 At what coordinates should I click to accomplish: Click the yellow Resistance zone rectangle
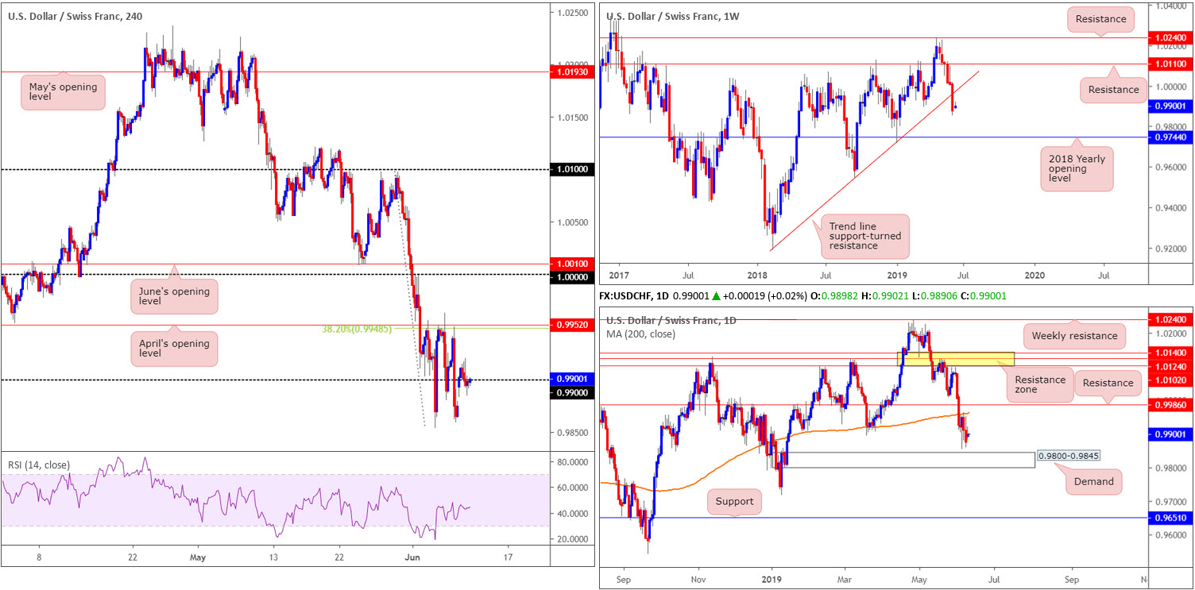957,359
